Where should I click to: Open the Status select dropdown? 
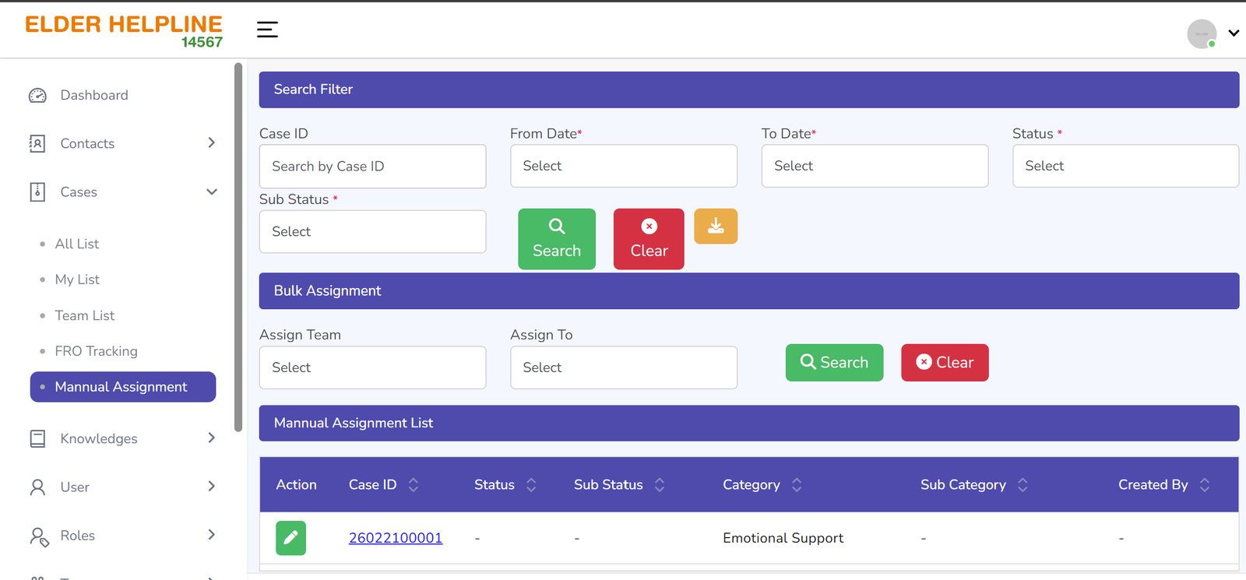(x=1125, y=166)
